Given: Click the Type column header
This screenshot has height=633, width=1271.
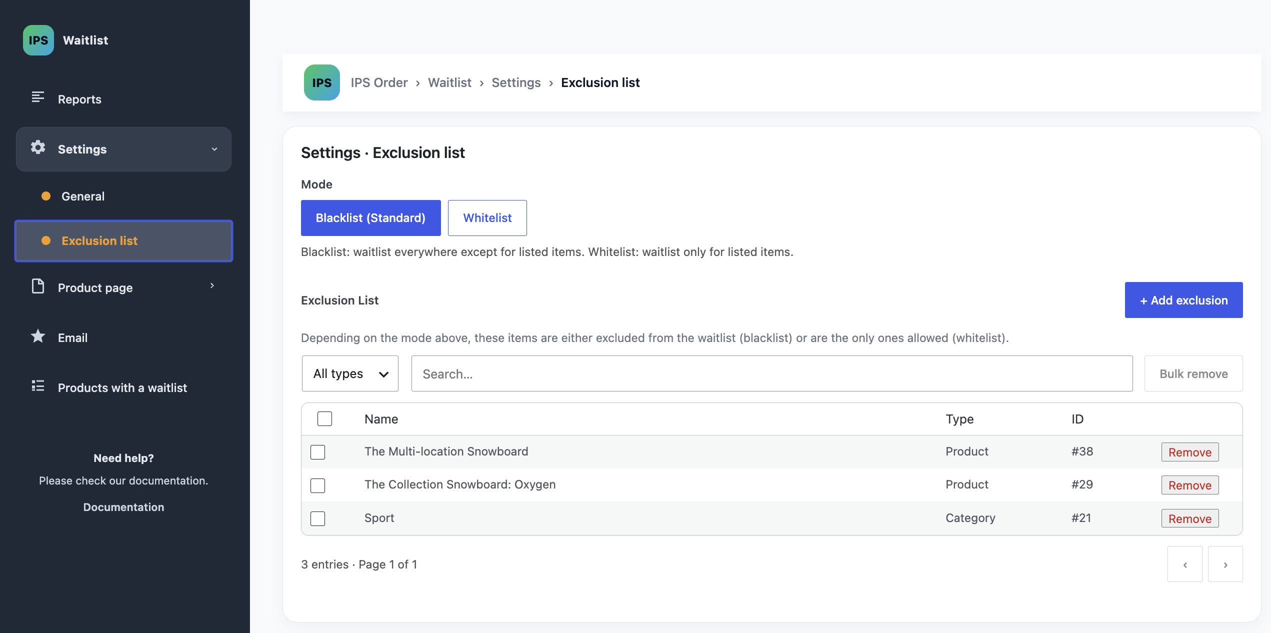Looking at the screenshot, I should click(959, 419).
